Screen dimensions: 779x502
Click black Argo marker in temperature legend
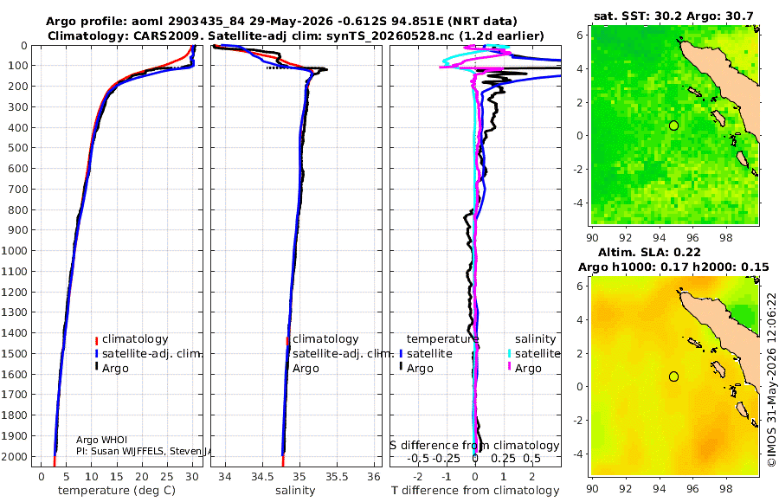point(96,367)
